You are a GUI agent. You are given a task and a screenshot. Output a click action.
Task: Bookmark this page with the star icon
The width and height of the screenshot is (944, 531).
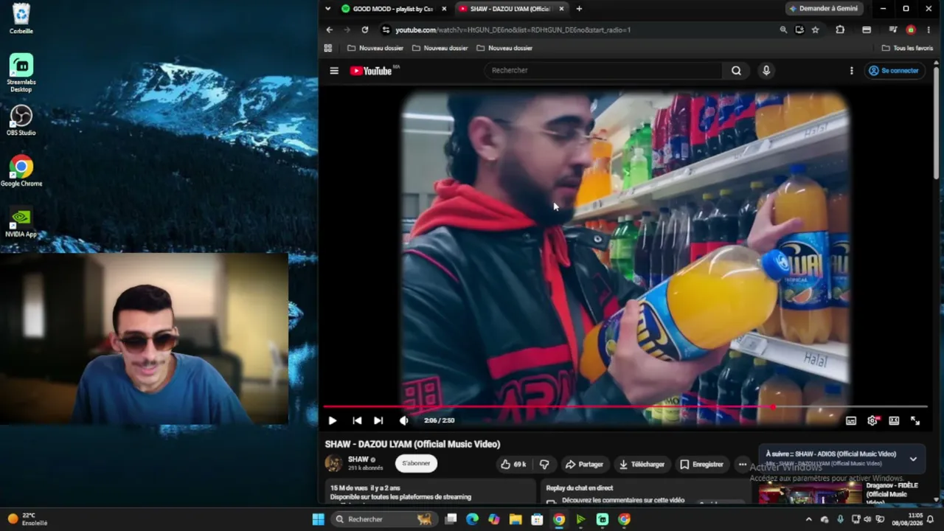tap(815, 29)
